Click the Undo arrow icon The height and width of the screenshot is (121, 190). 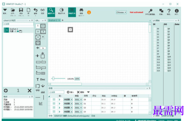(36, 10)
